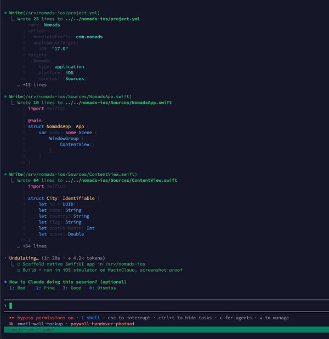
Task: Click the 'some Scene' text
Action: (x=78, y=133)
